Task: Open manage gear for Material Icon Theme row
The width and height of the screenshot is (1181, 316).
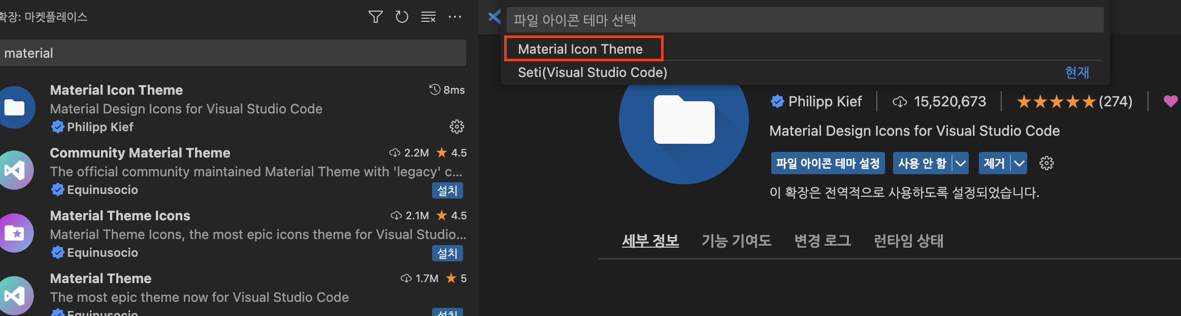Action: click(456, 127)
